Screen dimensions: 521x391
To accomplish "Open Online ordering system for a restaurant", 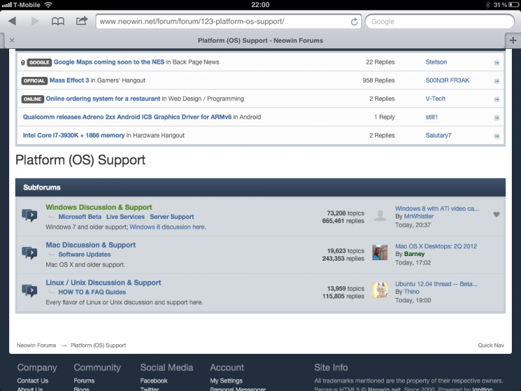I will point(103,99).
